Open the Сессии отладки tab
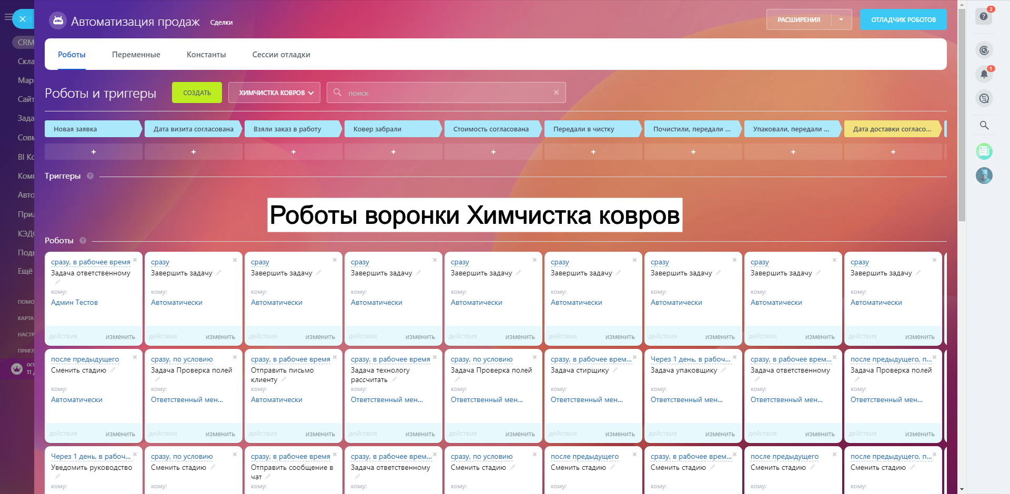The width and height of the screenshot is (1010, 494). (x=281, y=55)
